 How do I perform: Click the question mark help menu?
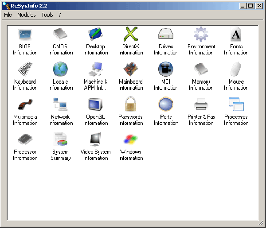(60, 15)
